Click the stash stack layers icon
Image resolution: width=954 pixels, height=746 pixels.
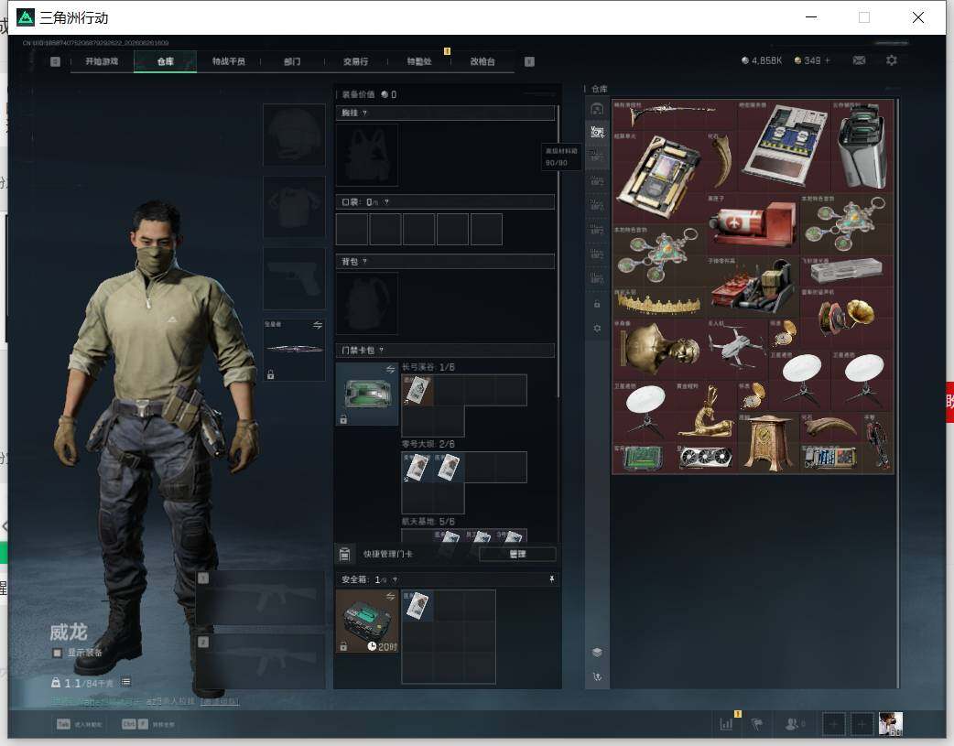(597, 653)
